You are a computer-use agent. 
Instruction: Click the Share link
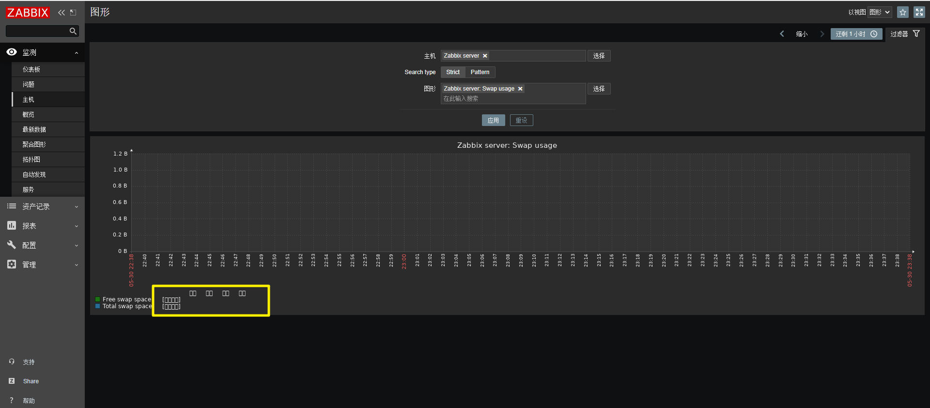click(x=31, y=381)
